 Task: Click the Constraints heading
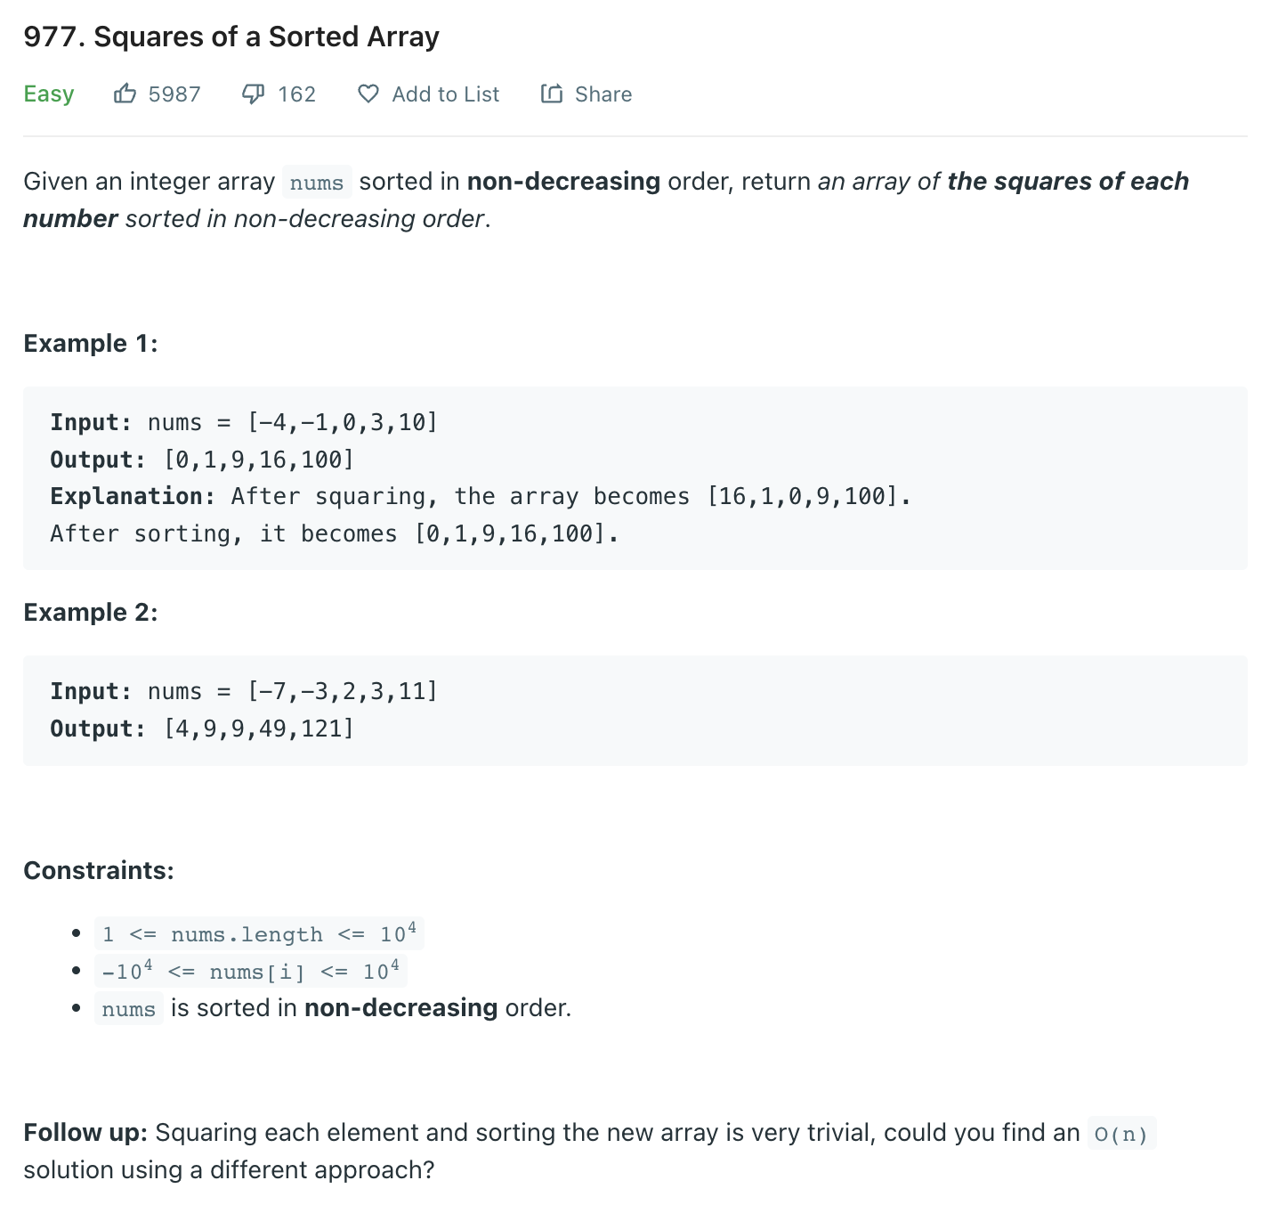pos(99,871)
